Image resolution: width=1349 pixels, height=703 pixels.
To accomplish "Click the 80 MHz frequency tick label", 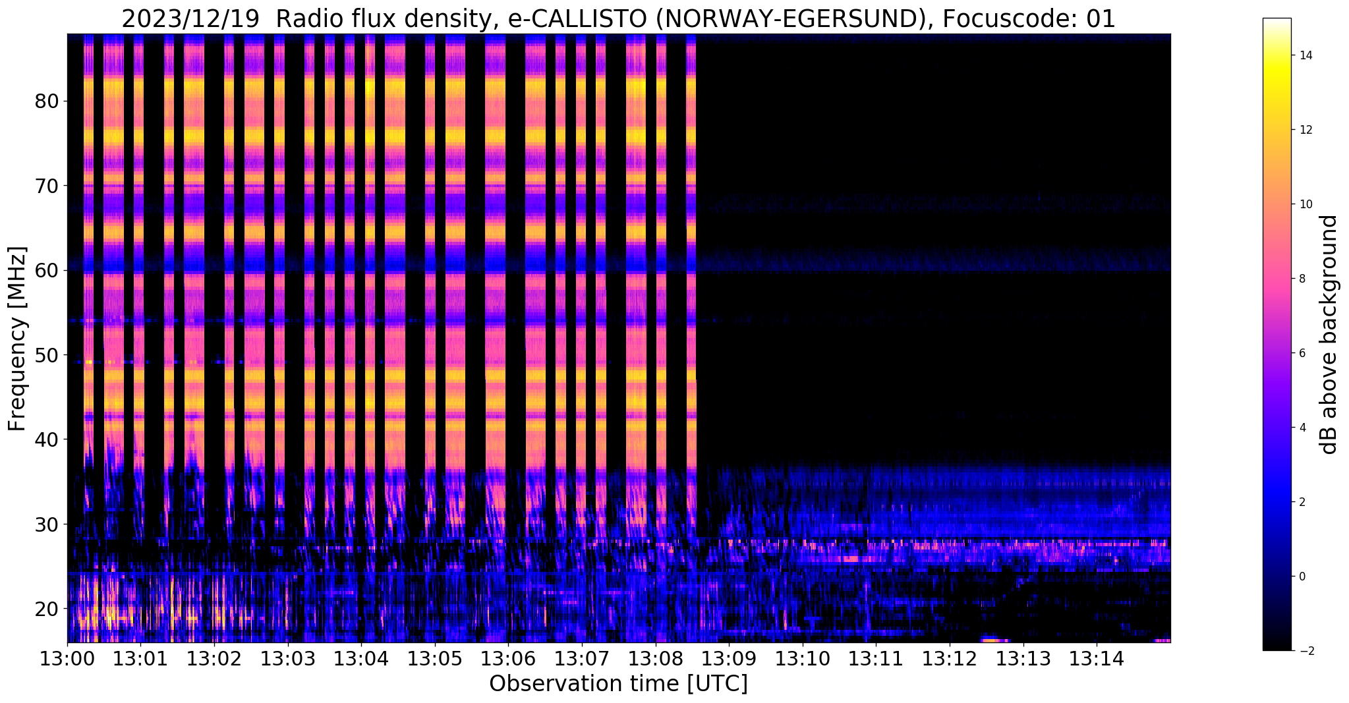I will point(46,101).
